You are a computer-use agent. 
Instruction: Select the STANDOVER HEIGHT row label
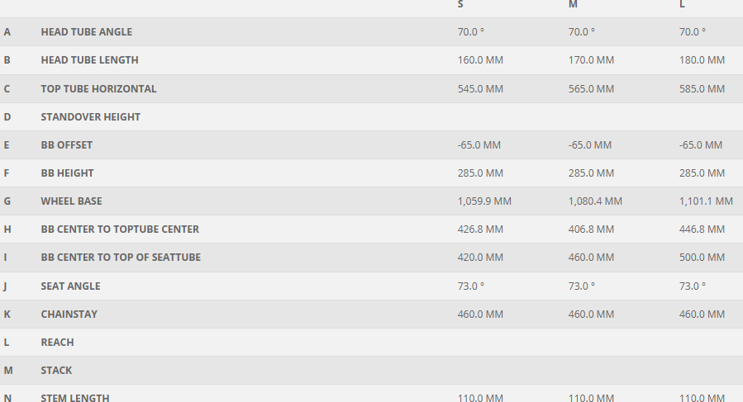90,116
